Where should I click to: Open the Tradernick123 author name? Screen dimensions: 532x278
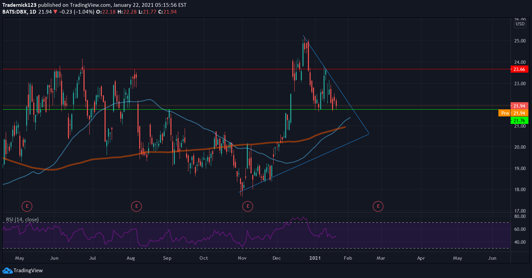pyautogui.click(x=19, y=5)
